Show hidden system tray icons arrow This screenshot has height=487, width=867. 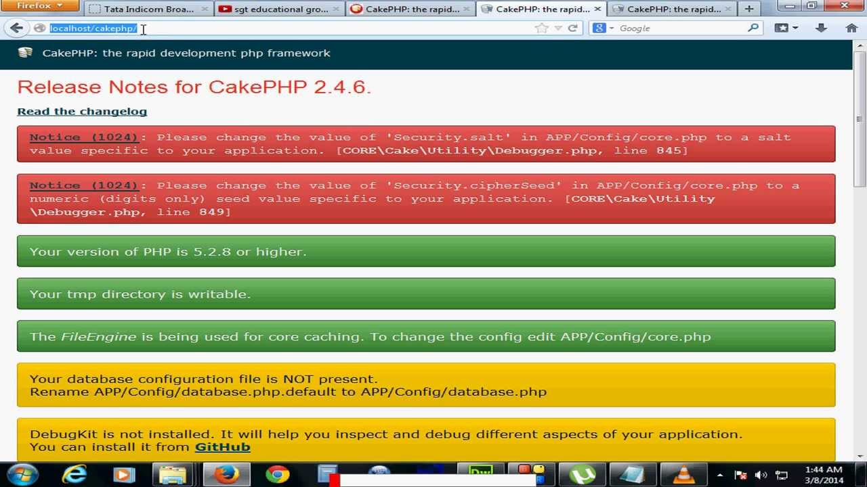click(719, 475)
